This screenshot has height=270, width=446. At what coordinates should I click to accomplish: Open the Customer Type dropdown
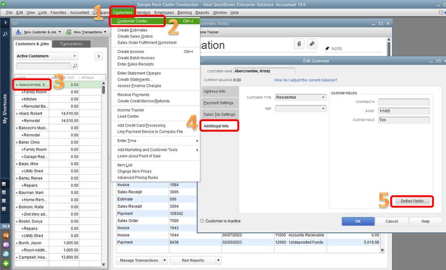pos(323,98)
